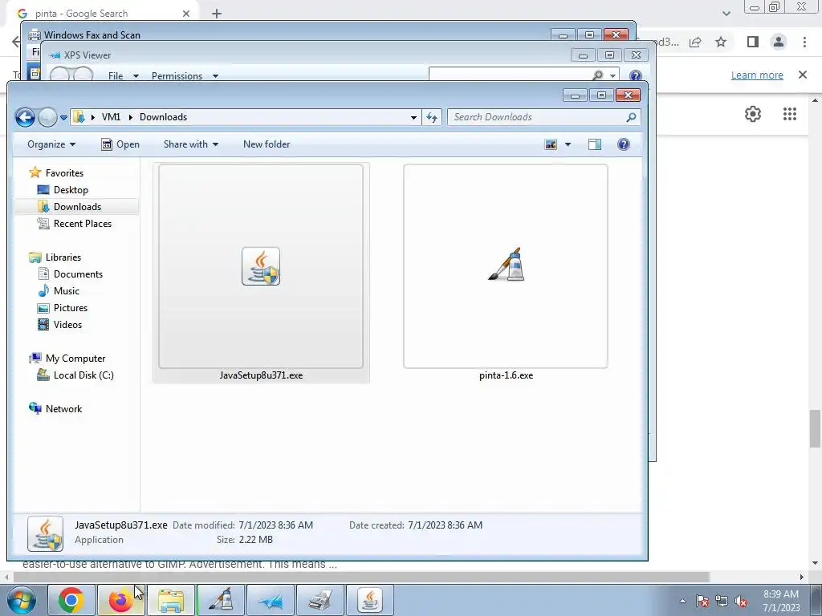Click Pinta in the taskbar
The image size is (822, 616).
221,600
